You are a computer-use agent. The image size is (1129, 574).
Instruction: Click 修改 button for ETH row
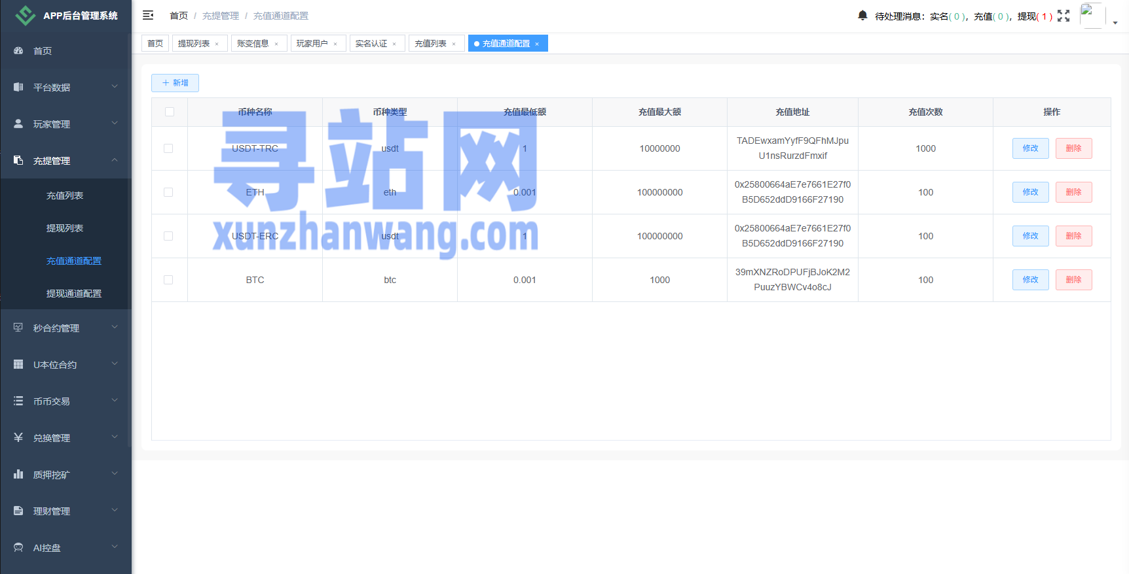point(1030,192)
